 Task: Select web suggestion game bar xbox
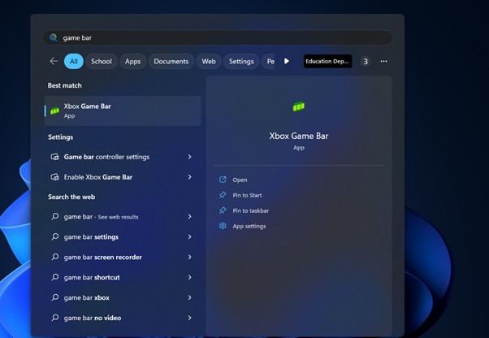(x=123, y=297)
